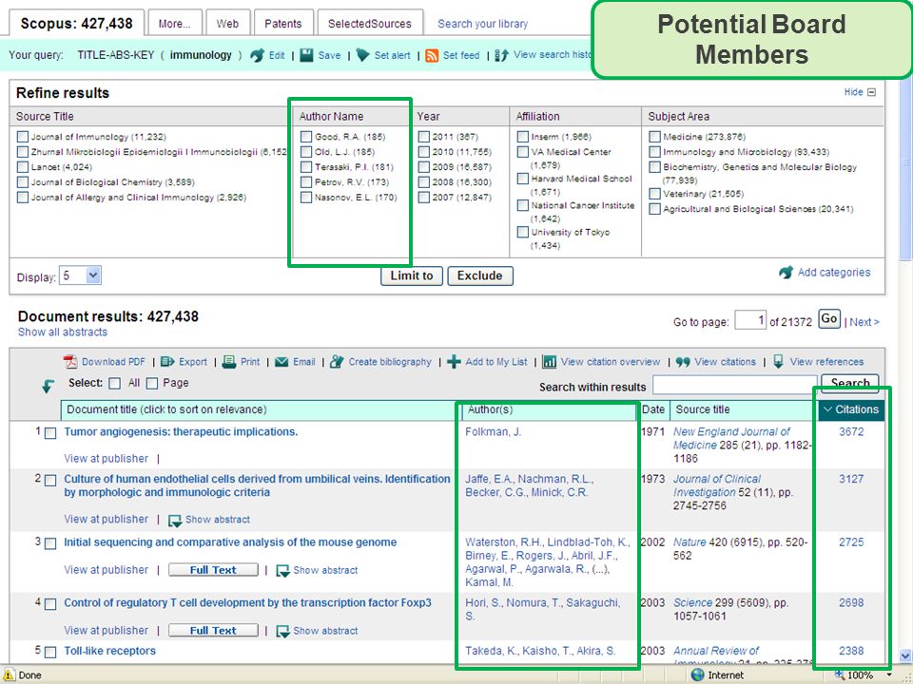Click in the Search within results field
913x684 pixels.
click(x=735, y=385)
